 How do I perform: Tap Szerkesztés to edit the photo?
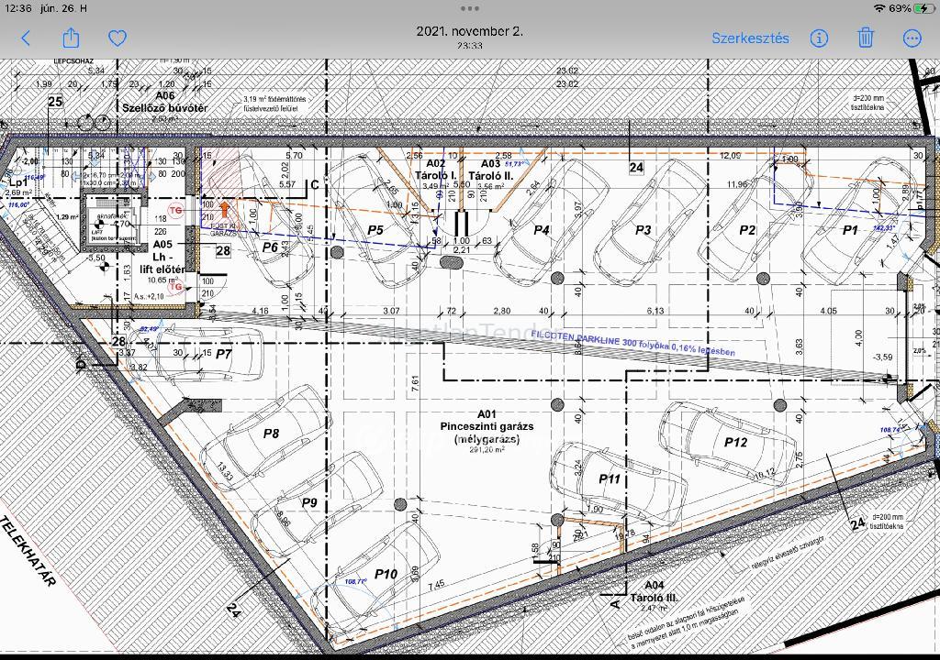(750, 38)
